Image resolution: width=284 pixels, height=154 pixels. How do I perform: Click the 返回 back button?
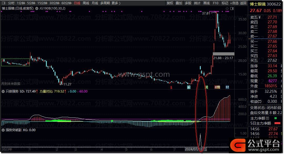tap(243, 3)
